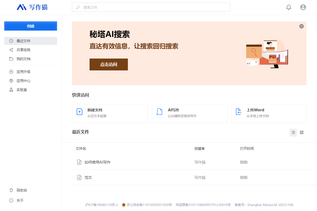Viewport: 317px width, 211px height.
Task: Switch to list view layout
Action: 293,132
